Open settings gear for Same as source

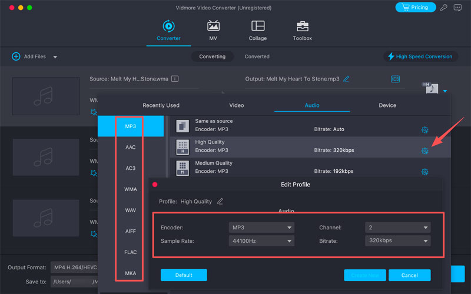click(x=424, y=130)
